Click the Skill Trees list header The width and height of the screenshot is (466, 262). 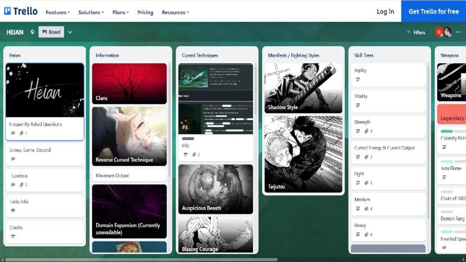[x=364, y=55]
